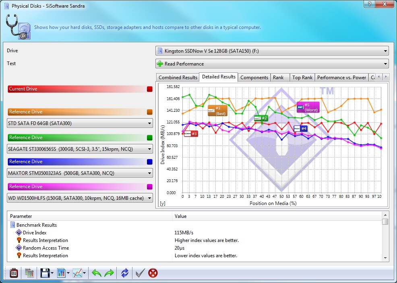Image resolution: width=397 pixels, height=283 pixels.
Task: Open the bar chart view icon
Action: tap(61, 273)
